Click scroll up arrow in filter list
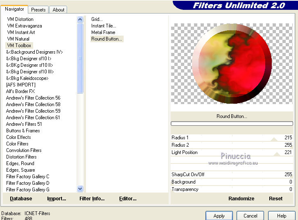 [x=80, y=19]
